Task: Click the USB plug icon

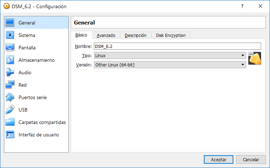Action: (x=10, y=110)
